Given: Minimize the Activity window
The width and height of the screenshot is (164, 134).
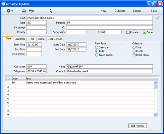Looking at the screenshot, I should 149,4.
